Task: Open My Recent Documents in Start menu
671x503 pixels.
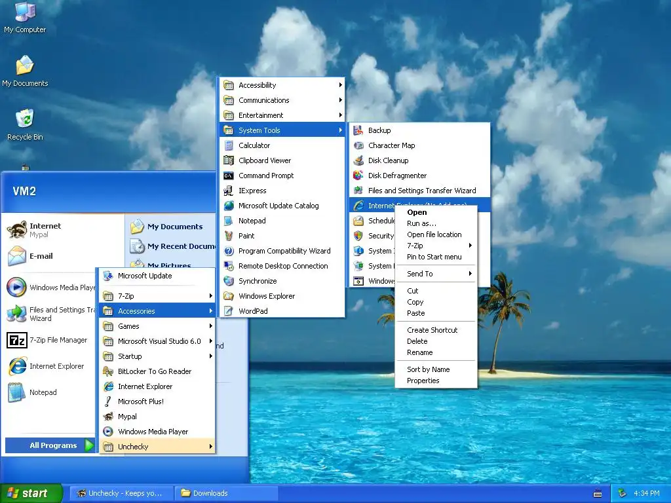Action: pyautogui.click(x=173, y=246)
